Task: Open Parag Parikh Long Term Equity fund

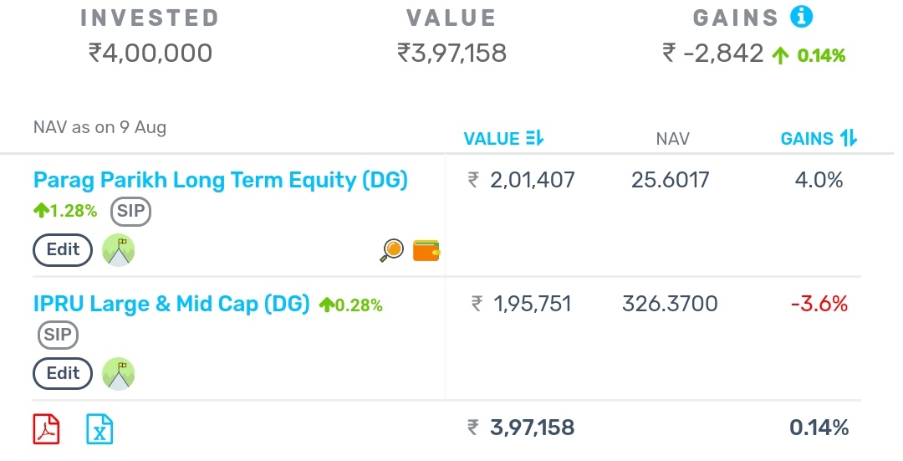Action: pyautogui.click(x=220, y=180)
